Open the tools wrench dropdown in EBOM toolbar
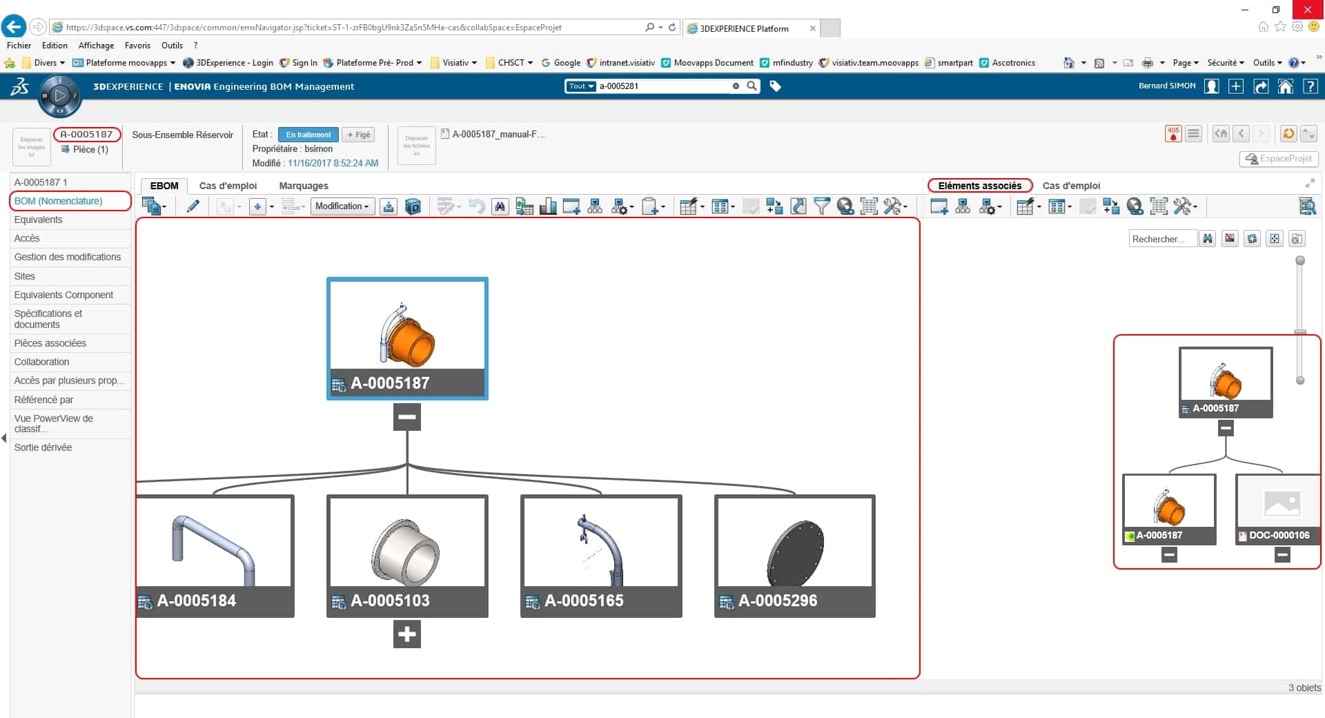1325x718 pixels. [896, 206]
